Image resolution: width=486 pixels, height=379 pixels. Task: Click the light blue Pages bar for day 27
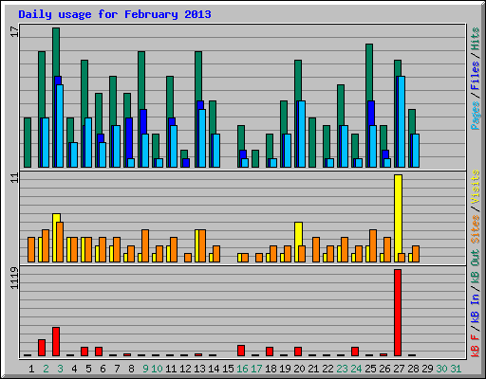coord(402,121)
